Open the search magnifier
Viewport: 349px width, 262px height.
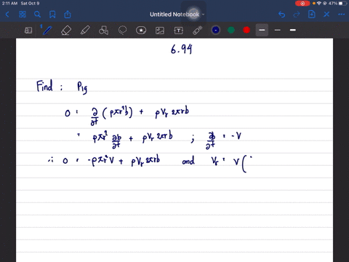click(37, 15)
